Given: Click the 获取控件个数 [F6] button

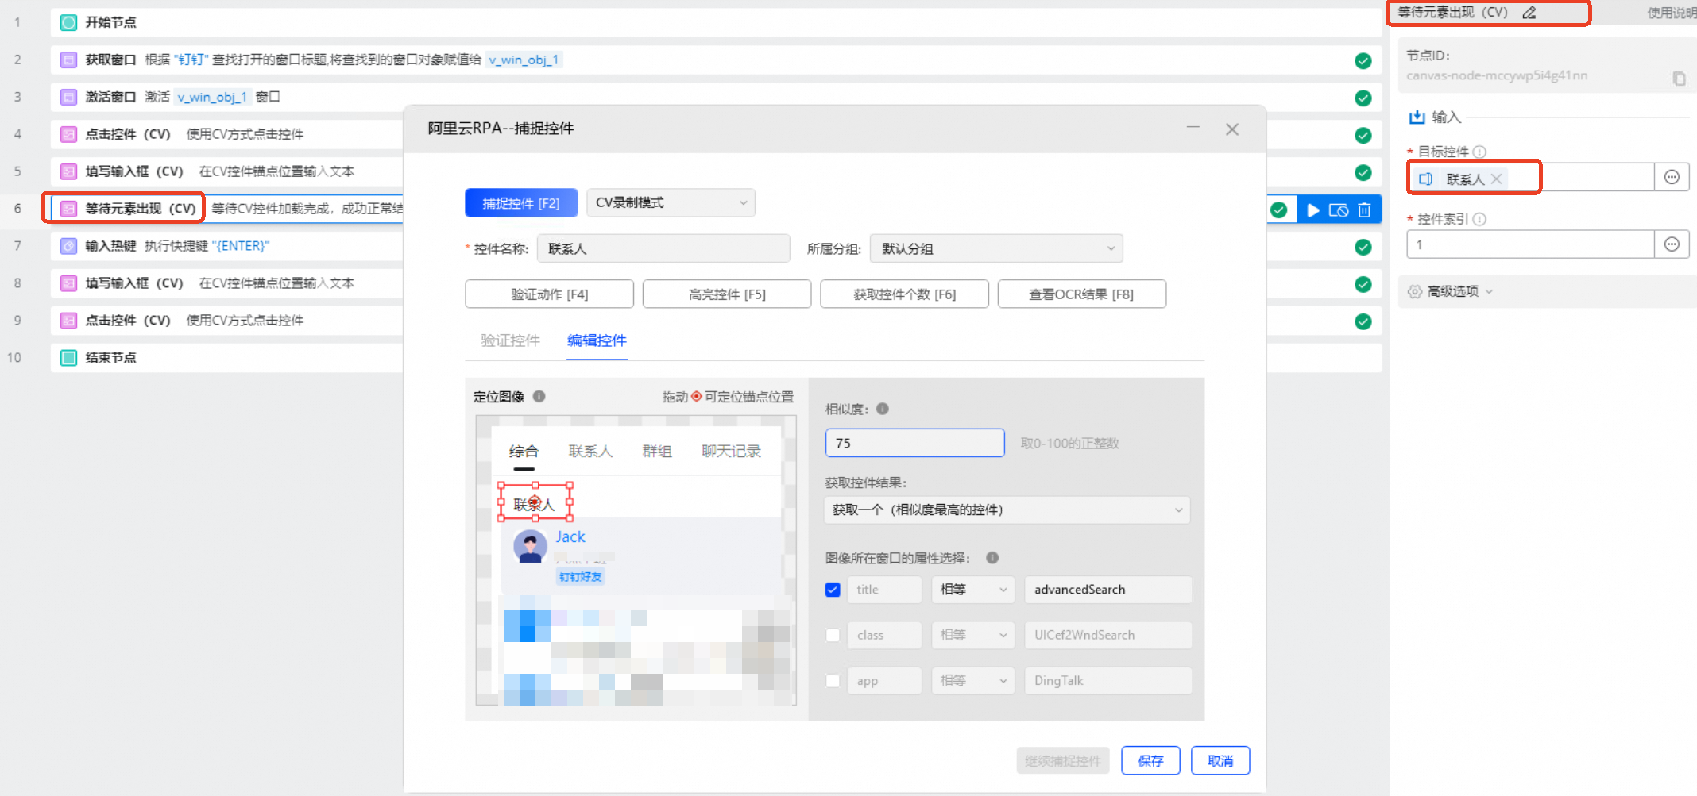Looking at the screenshot, I should (x=904, y=294).
